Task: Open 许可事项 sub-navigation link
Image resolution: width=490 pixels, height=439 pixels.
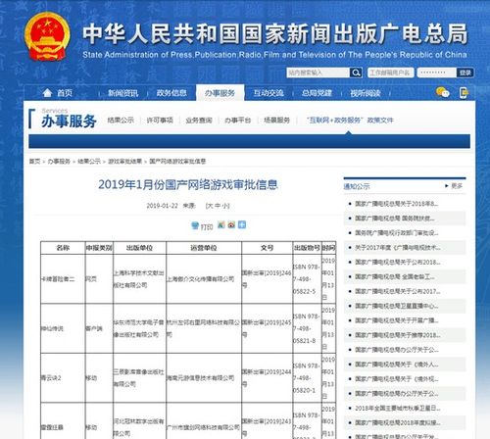Action: coord(160,121)
